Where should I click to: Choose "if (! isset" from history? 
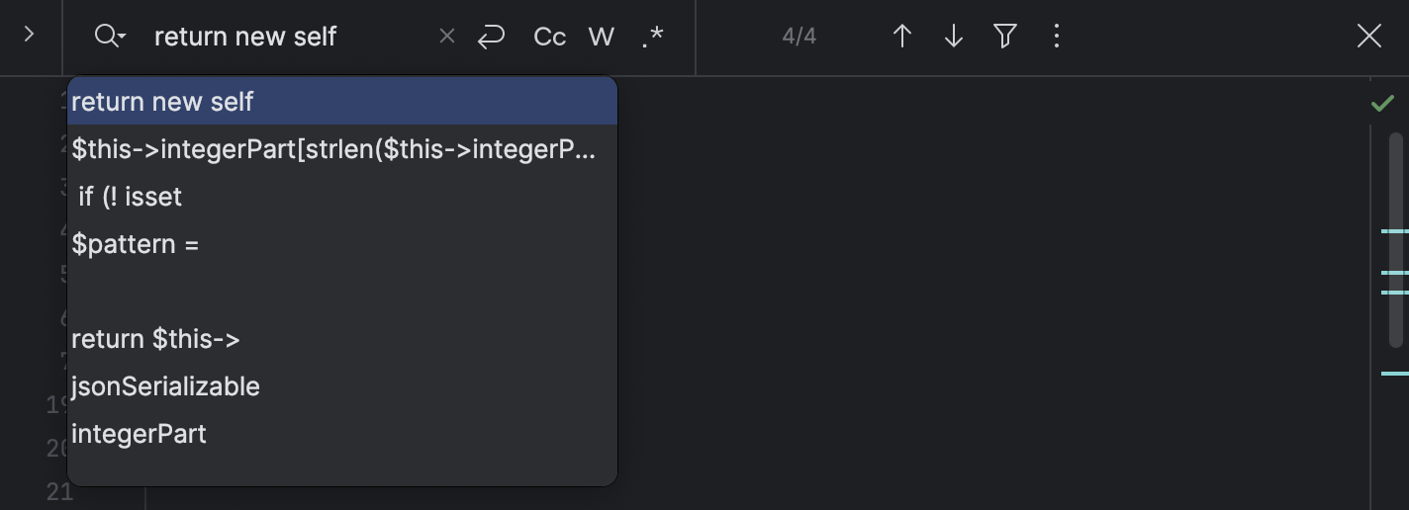[131, 197]
